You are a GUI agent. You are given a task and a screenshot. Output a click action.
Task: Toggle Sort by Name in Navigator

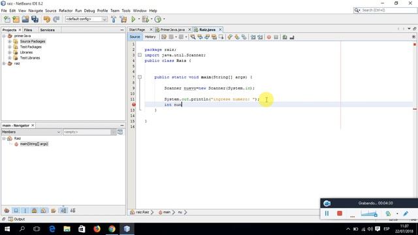point(63,210)
